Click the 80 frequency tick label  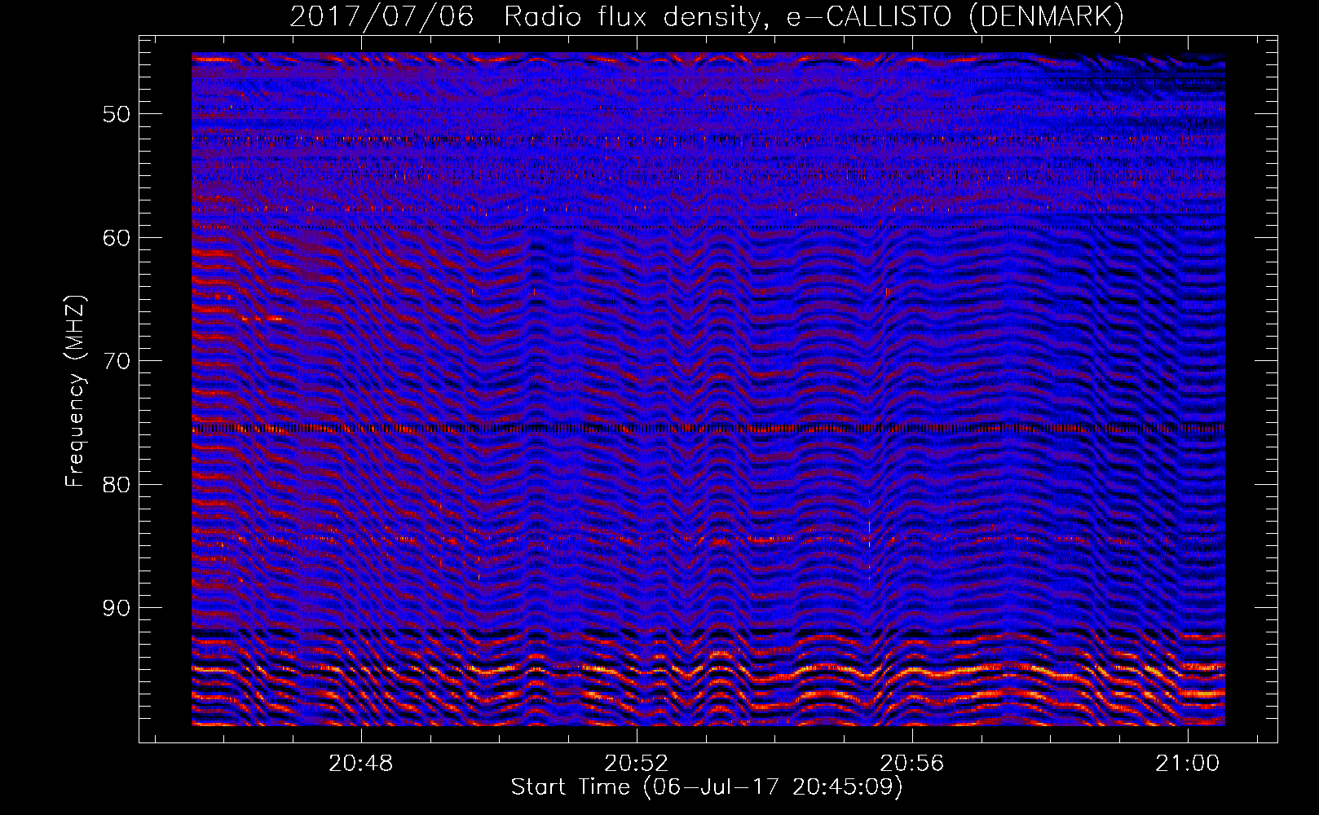click(117, 485)
